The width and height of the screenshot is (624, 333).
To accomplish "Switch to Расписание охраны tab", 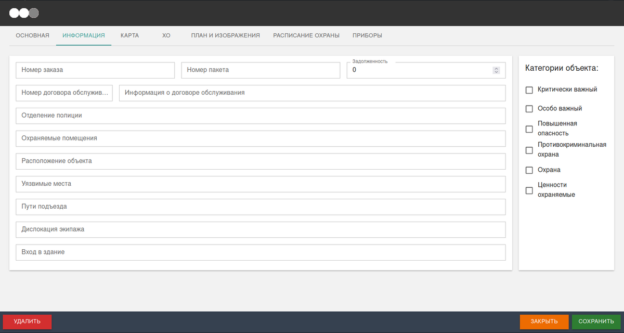I will point(306,35).
